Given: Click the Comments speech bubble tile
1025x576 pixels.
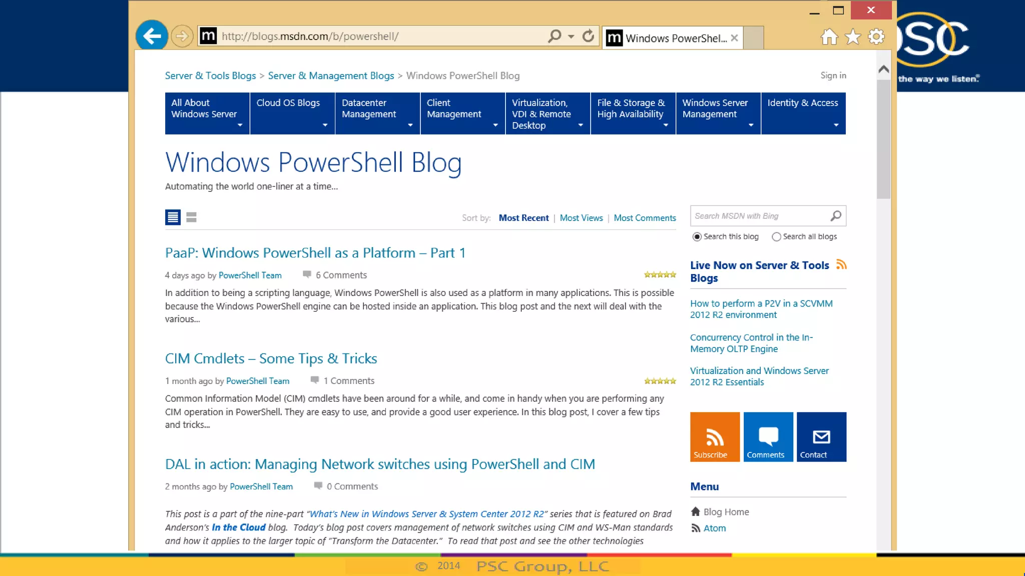Looking at the screenshot, I should [768, 436].
